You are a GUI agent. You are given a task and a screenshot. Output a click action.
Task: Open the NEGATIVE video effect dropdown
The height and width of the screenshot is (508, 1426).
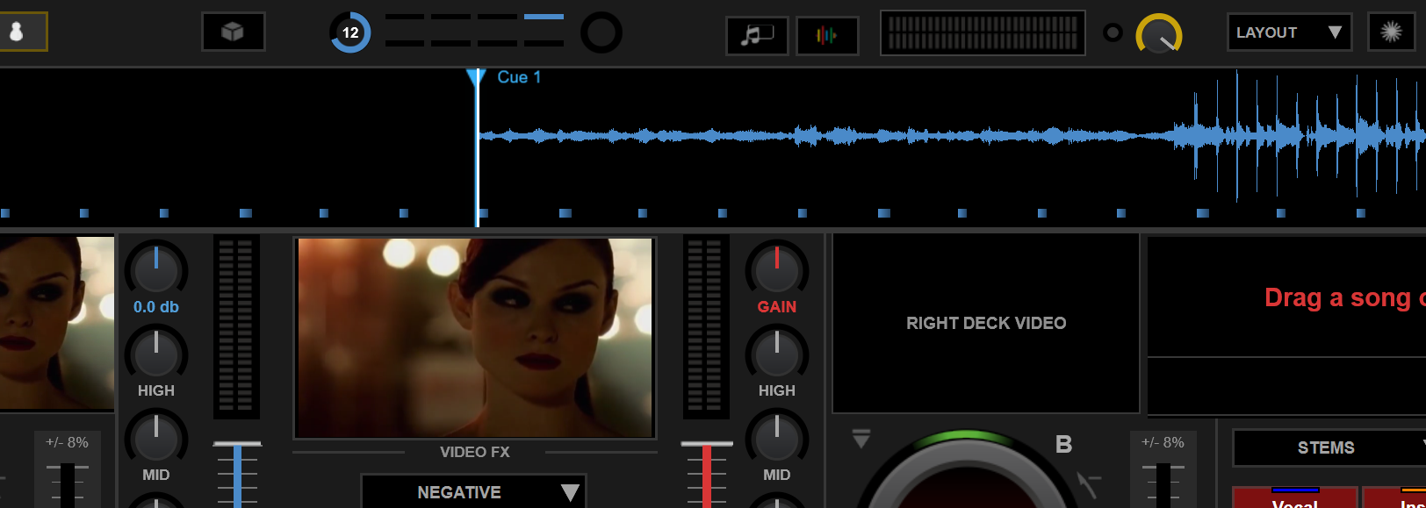[473, 492]
